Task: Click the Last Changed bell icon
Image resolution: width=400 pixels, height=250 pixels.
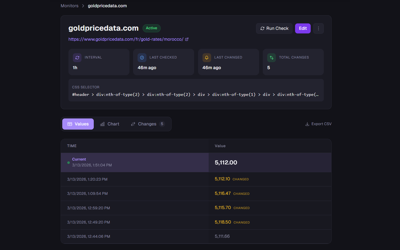Action: pyautogui.click(x=207, y=57)
